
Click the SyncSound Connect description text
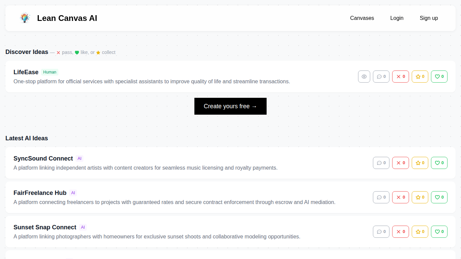coord(145,168)
